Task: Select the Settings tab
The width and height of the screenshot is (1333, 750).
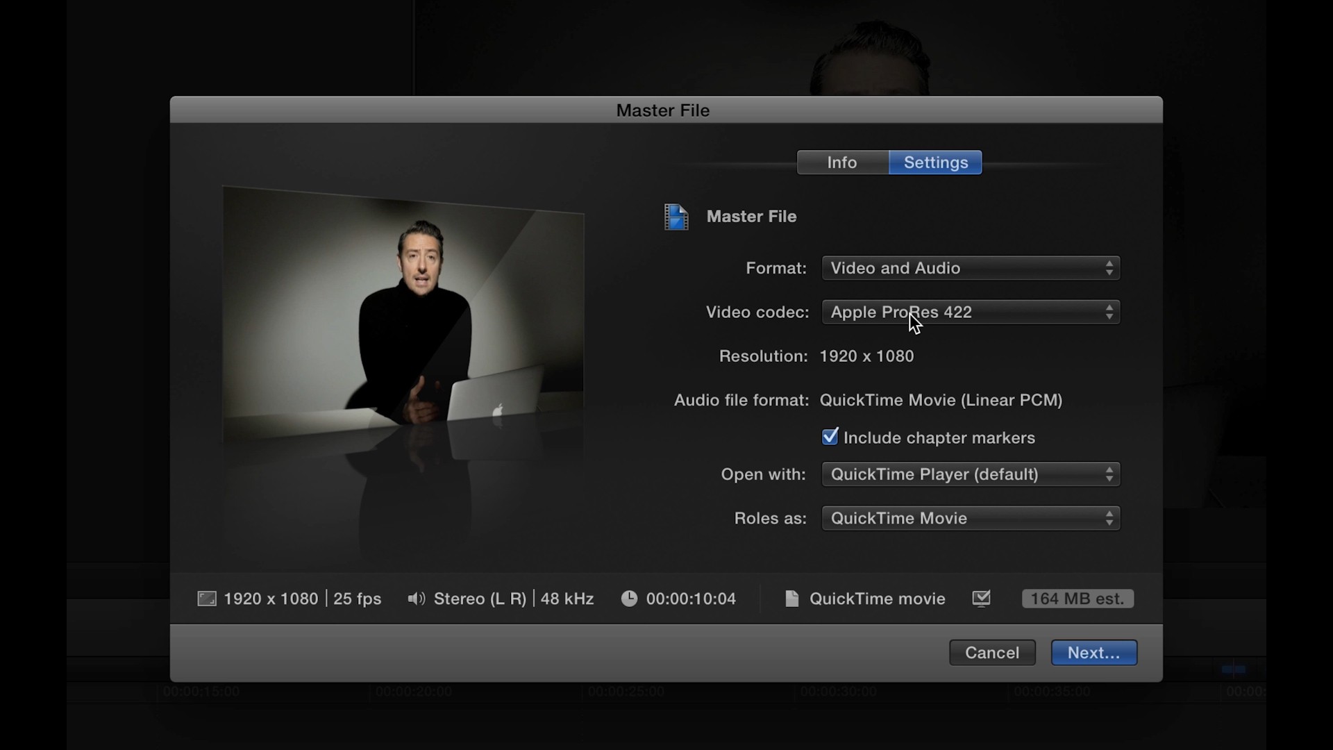Action: click(935, 162)
